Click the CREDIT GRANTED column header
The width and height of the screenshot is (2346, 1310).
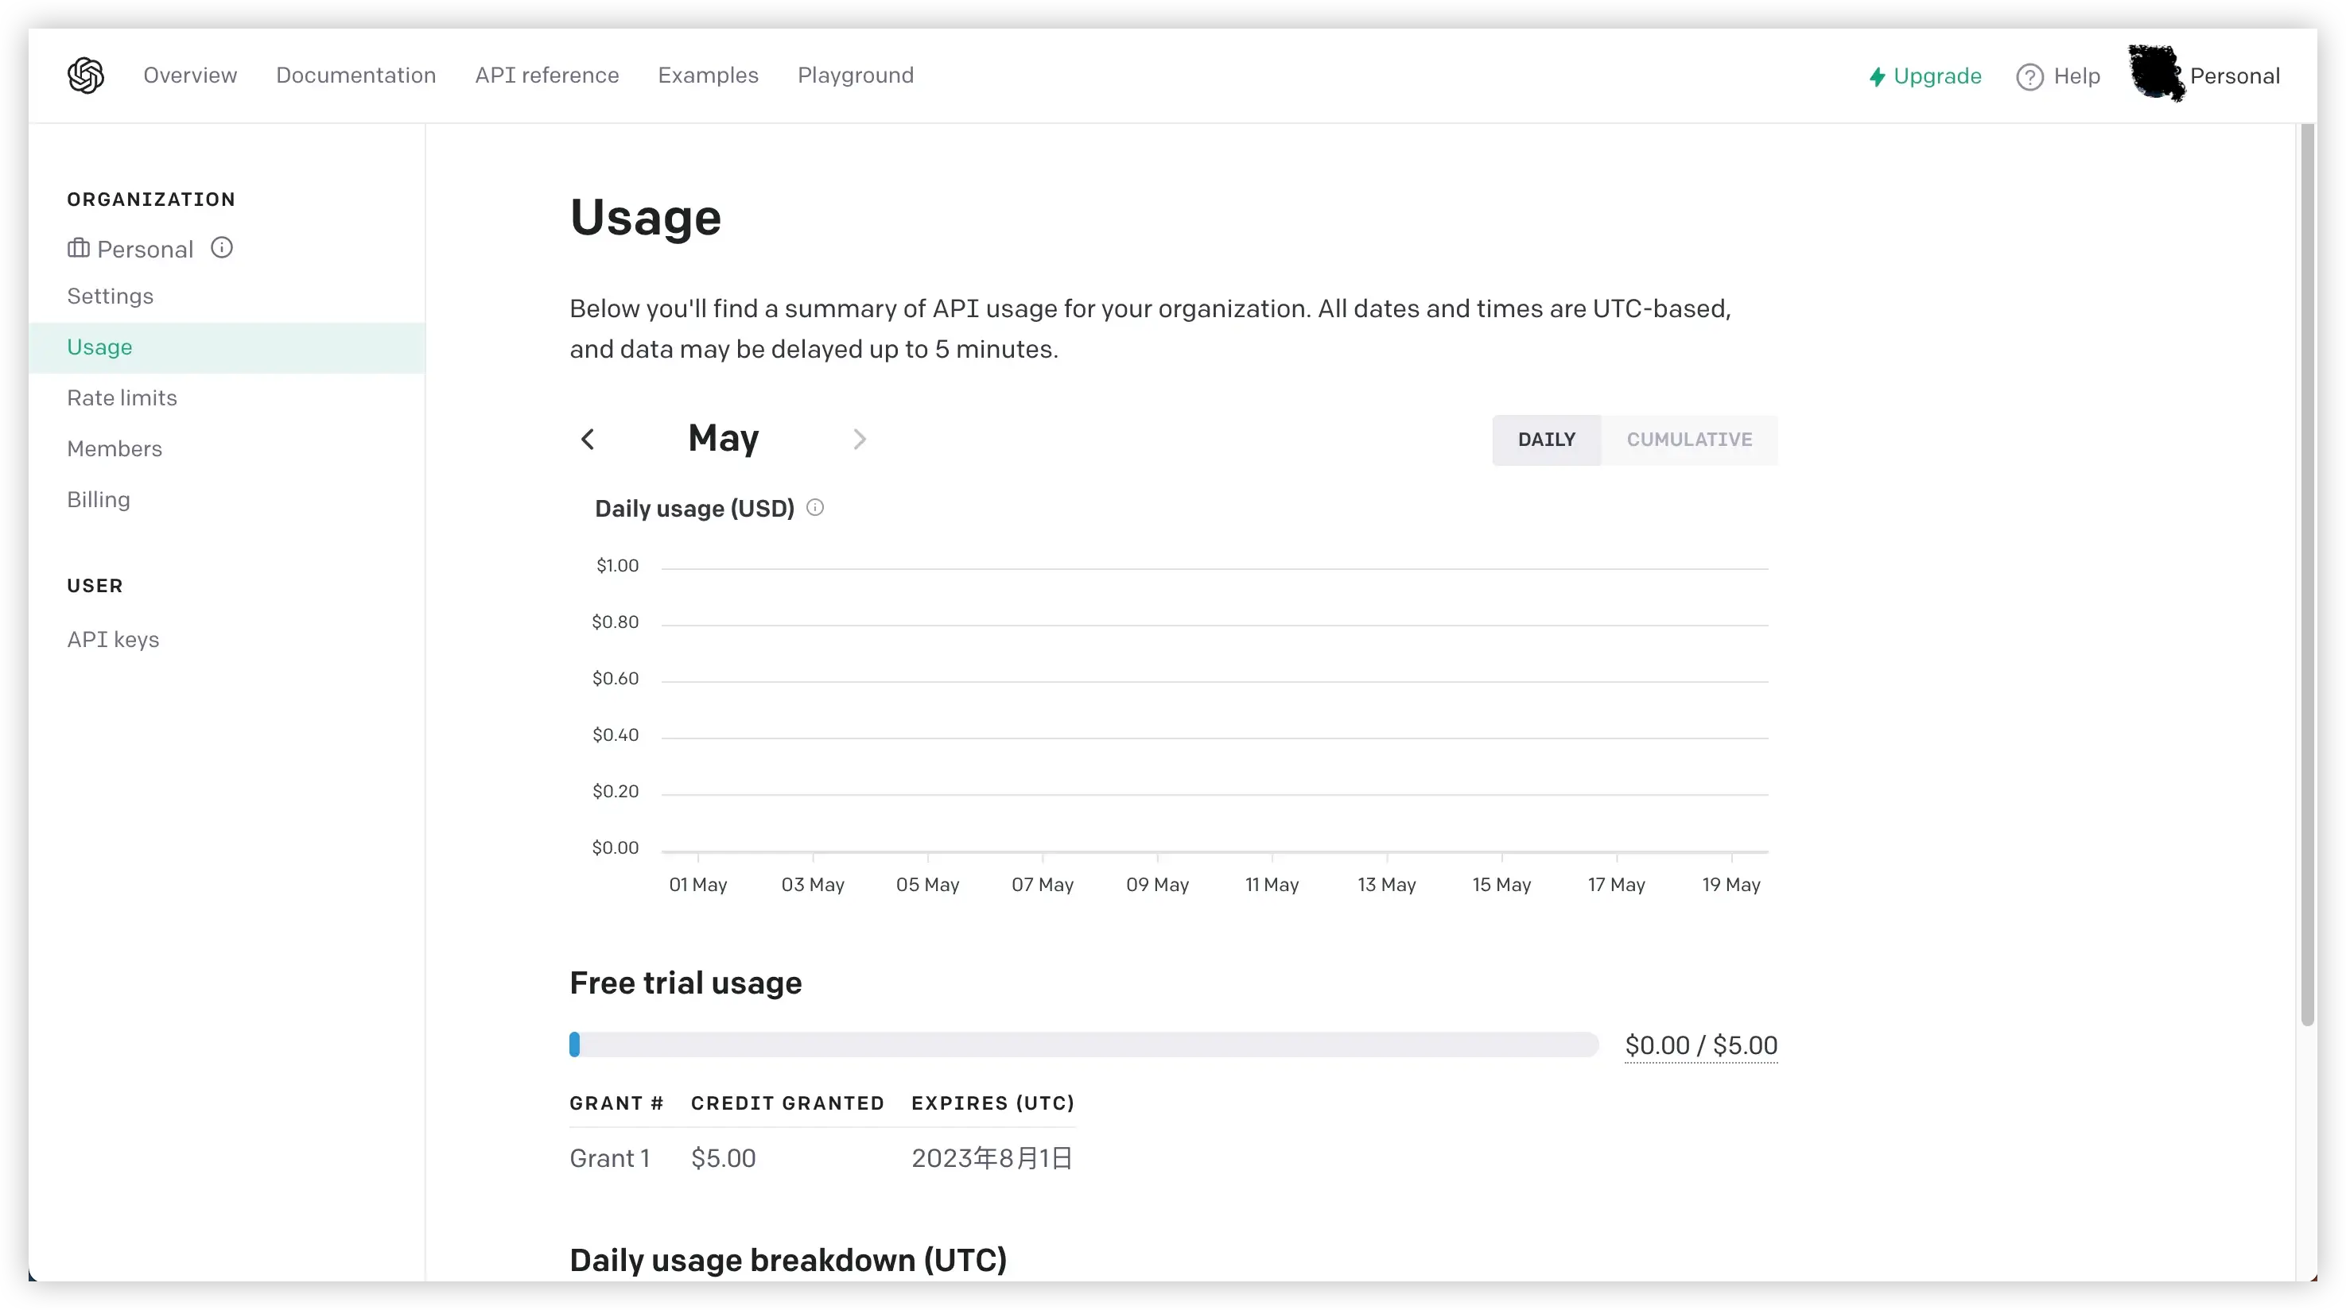787,1103
